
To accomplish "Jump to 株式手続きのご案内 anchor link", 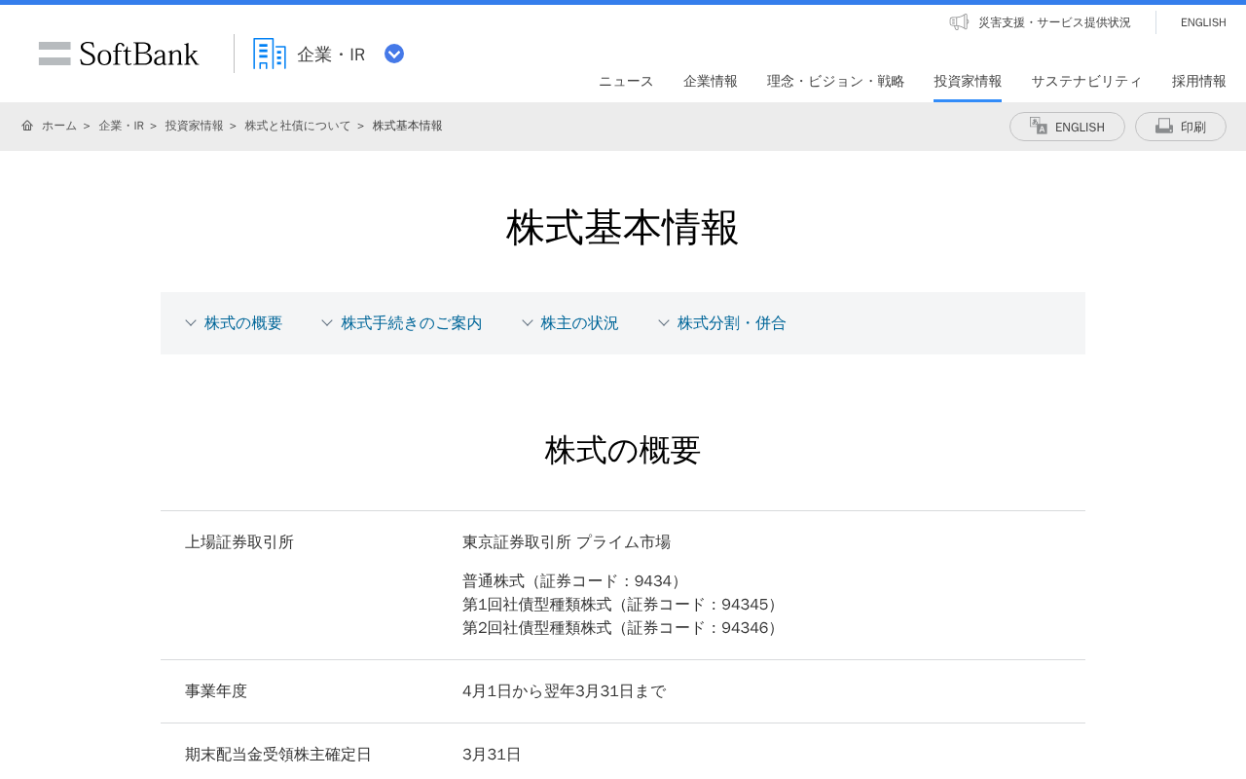I will 412,323.
